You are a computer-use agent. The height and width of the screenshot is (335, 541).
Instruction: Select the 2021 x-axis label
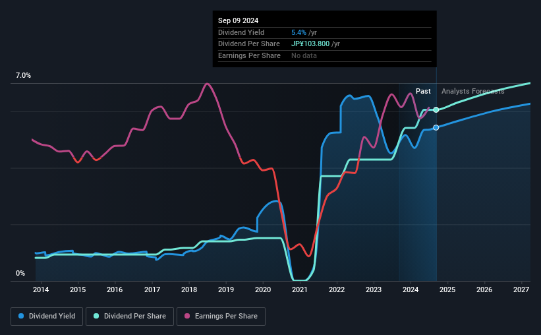pos(299,289)
